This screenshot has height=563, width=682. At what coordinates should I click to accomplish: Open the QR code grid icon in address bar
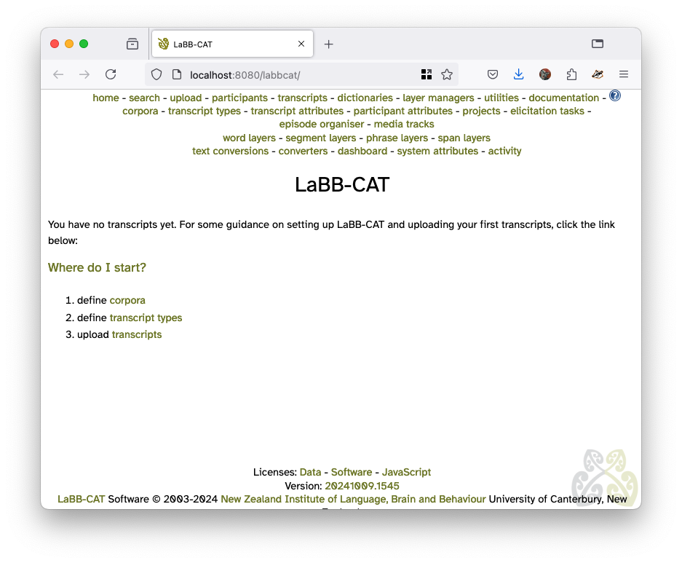[427, 75]
